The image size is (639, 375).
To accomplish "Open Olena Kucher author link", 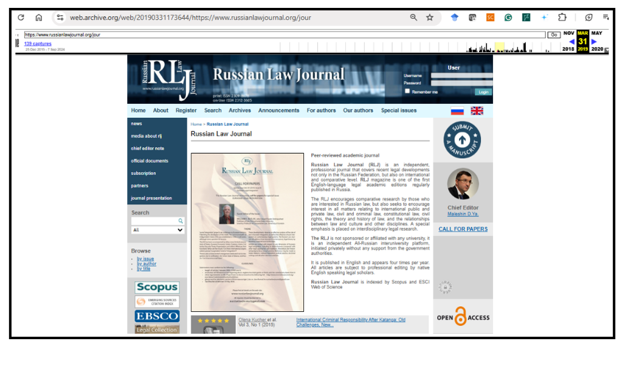I will [x=252, y=320].
